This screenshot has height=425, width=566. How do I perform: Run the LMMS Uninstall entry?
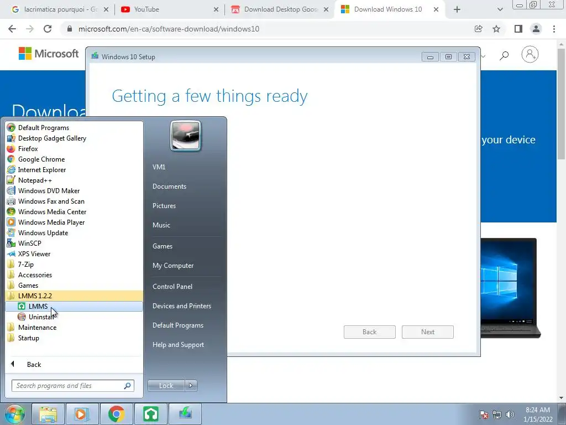pos(40,317)
